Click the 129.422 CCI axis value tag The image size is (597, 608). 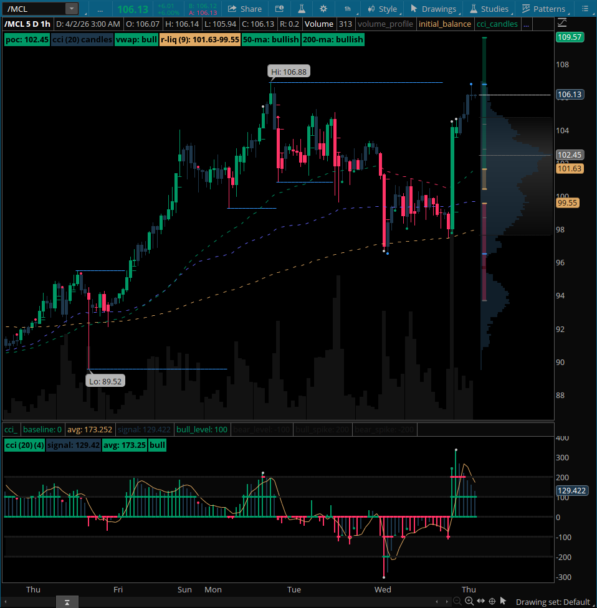pyautogui.click(x=571, y=490)
